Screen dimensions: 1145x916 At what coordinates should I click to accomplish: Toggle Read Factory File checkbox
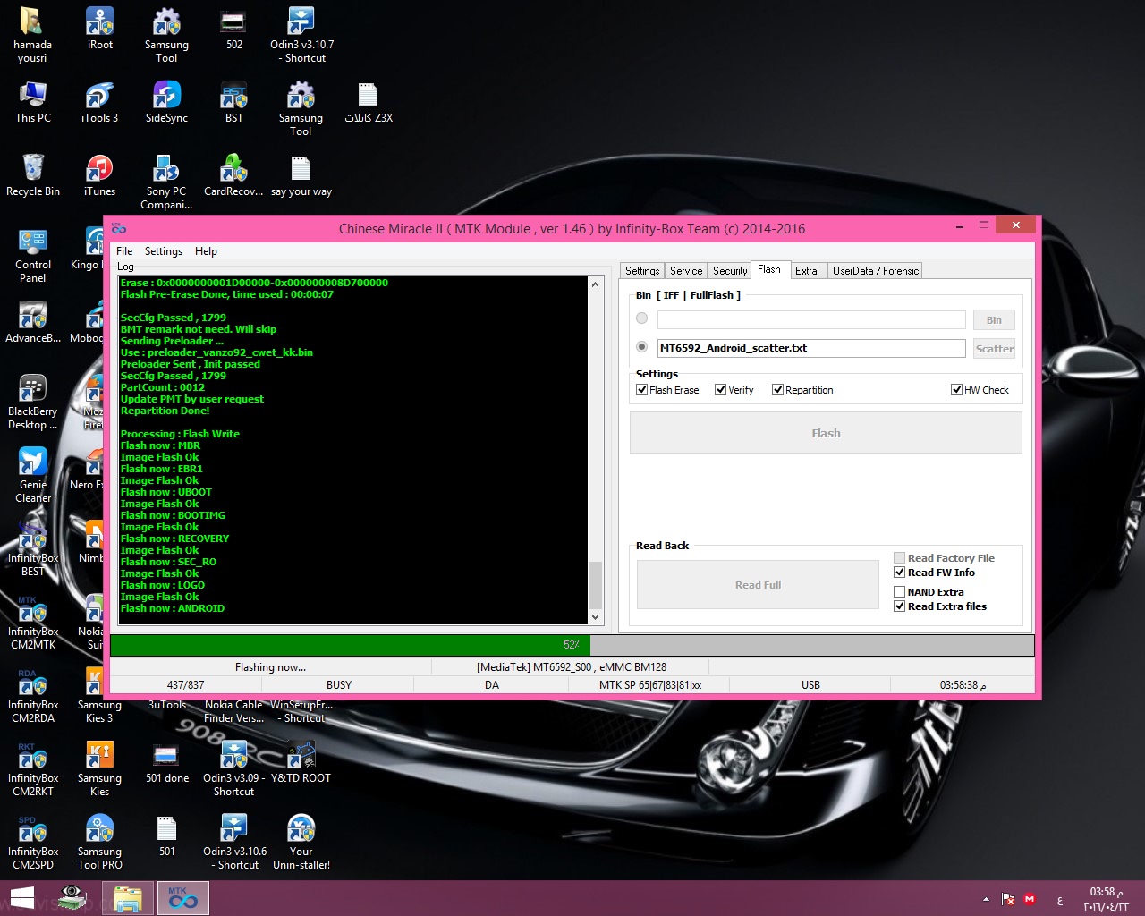click(899, 558)
